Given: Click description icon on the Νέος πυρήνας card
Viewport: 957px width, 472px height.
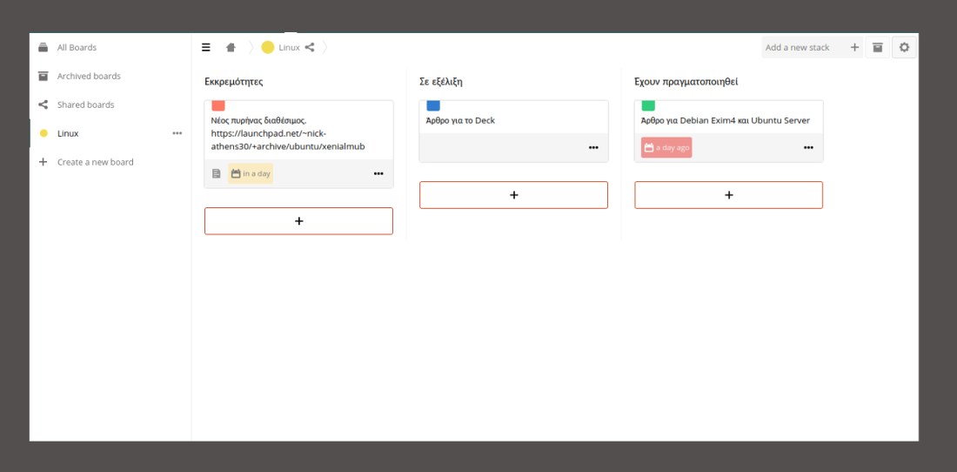Looking at the screenshot, I should (217, 173).
